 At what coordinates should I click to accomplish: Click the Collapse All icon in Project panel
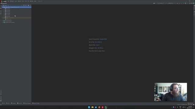pyautogui.click(x=26, y=5)
